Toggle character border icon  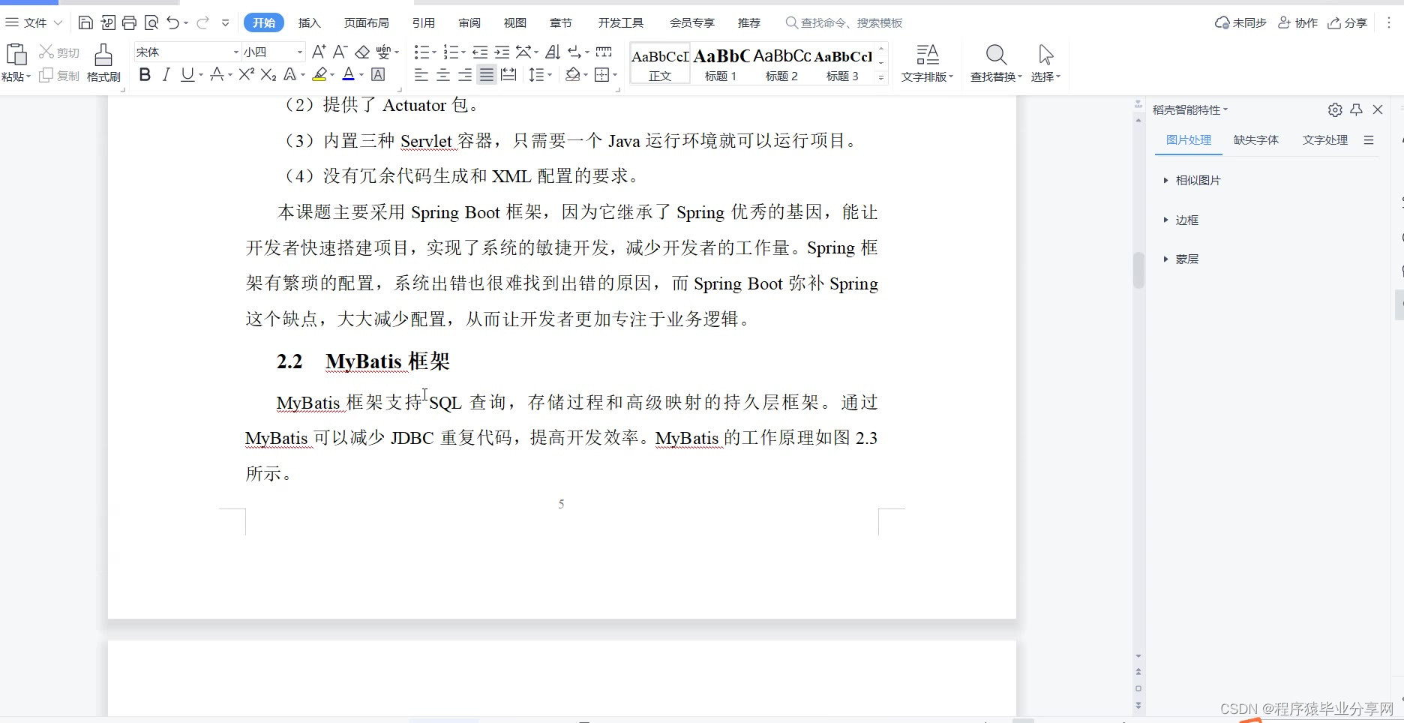(x=379, y=74)
